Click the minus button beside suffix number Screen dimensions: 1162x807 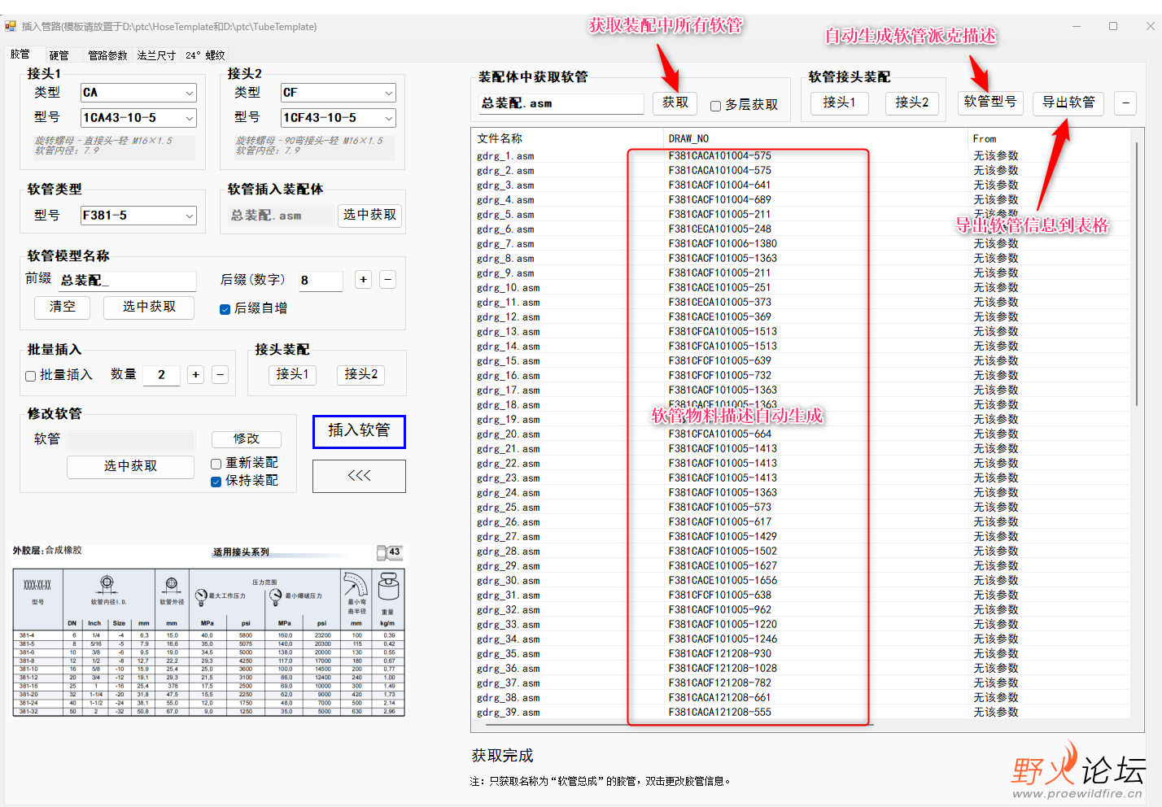(x=388, y=280)
